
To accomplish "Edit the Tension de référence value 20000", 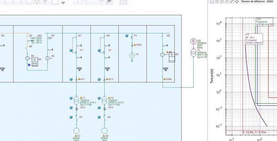I will [270, 1].
